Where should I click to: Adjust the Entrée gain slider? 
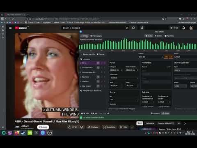click(151, 57)
